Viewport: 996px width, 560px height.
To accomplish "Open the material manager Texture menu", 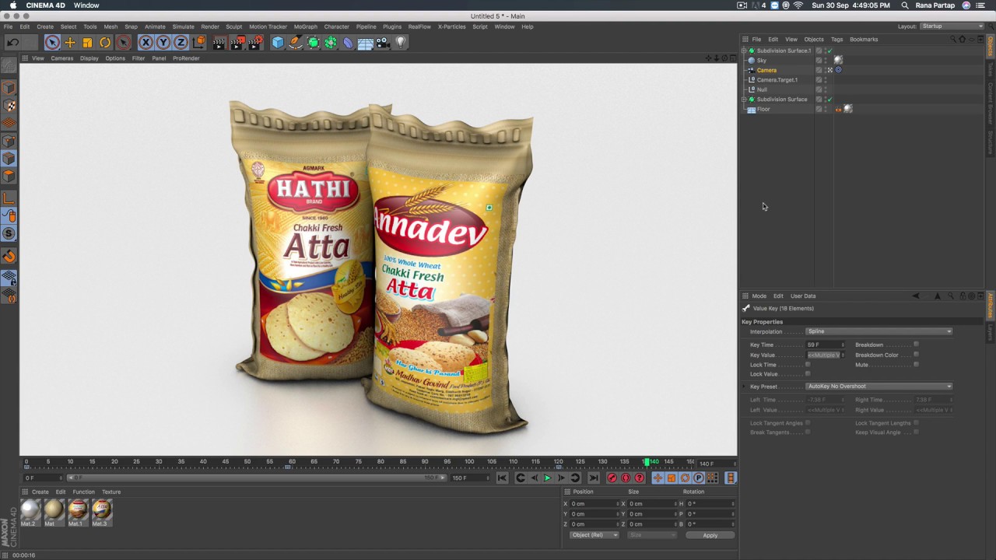I will click(x=111, y=492).
